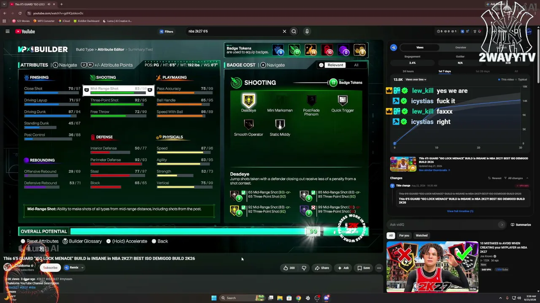The width and height of the screenshot is (540, 303).
Task: Save the video to a playlist
Action: 364,268
